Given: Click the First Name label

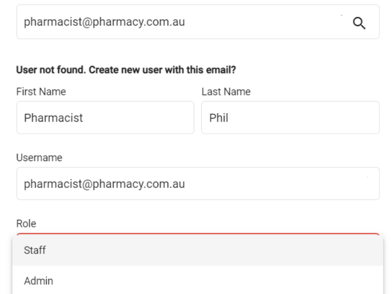Looking at the screenshot, I should 41,92.
